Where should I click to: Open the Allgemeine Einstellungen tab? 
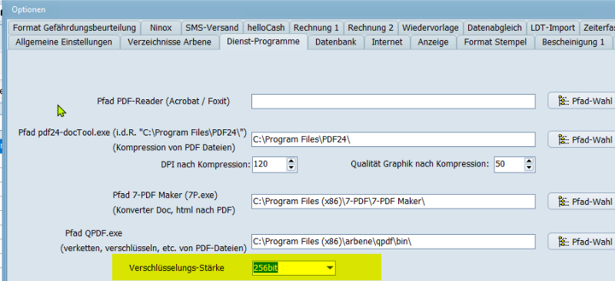64,42
